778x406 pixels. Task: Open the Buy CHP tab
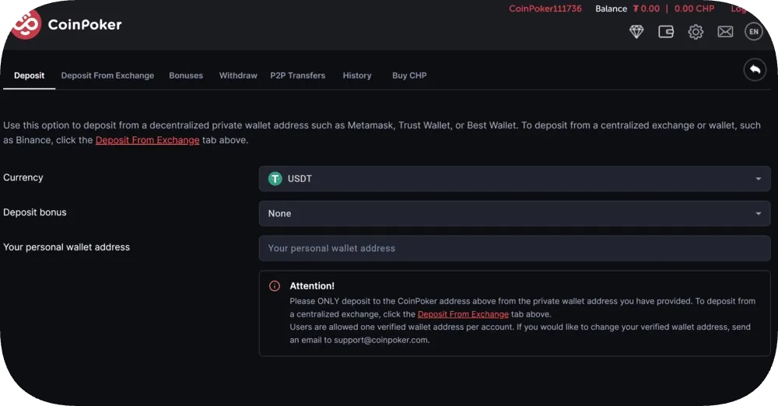(409, 75)
